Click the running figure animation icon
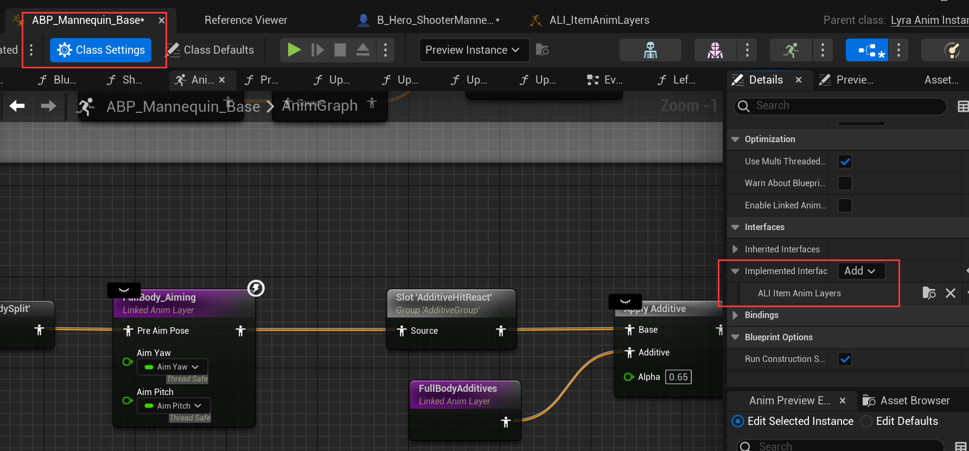Screen dimensions: 969x451 tap(790, 50)
